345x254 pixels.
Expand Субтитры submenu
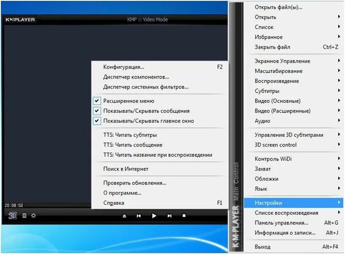pos(294,91)
